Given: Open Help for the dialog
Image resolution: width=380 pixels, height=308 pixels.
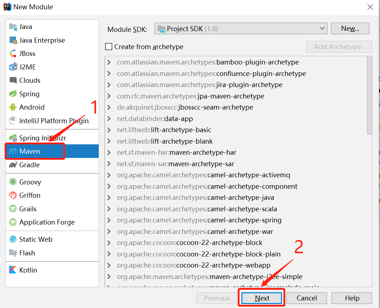Looking at the screenshot, I should coord(352,298).
